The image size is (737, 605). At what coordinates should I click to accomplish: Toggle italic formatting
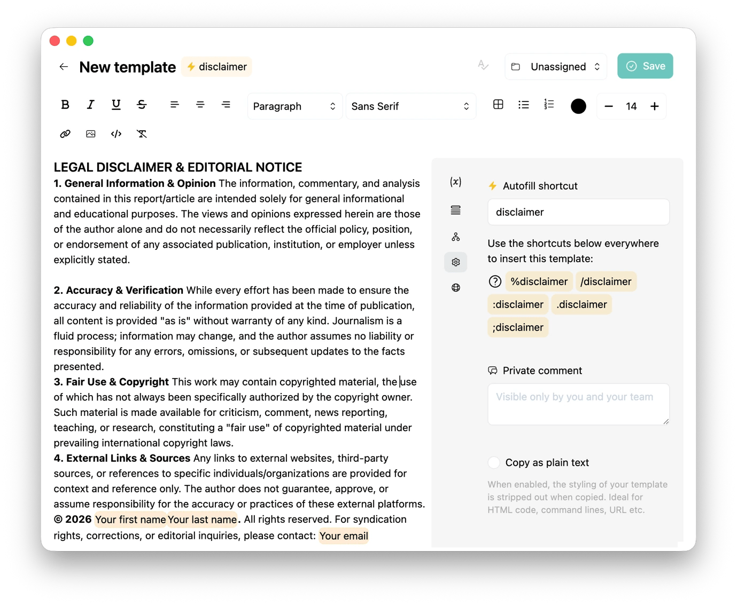pos(90,105)
